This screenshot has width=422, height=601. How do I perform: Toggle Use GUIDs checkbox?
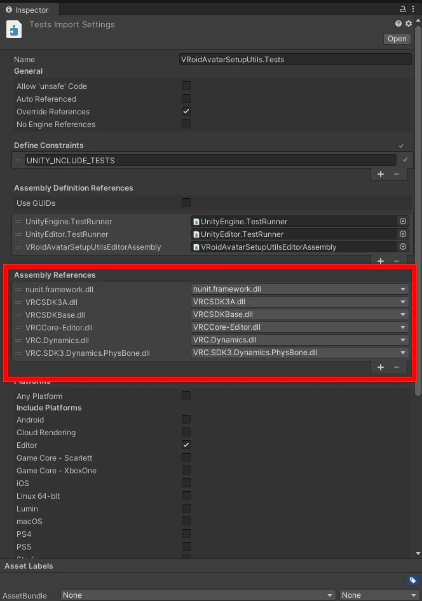[186, 203]
